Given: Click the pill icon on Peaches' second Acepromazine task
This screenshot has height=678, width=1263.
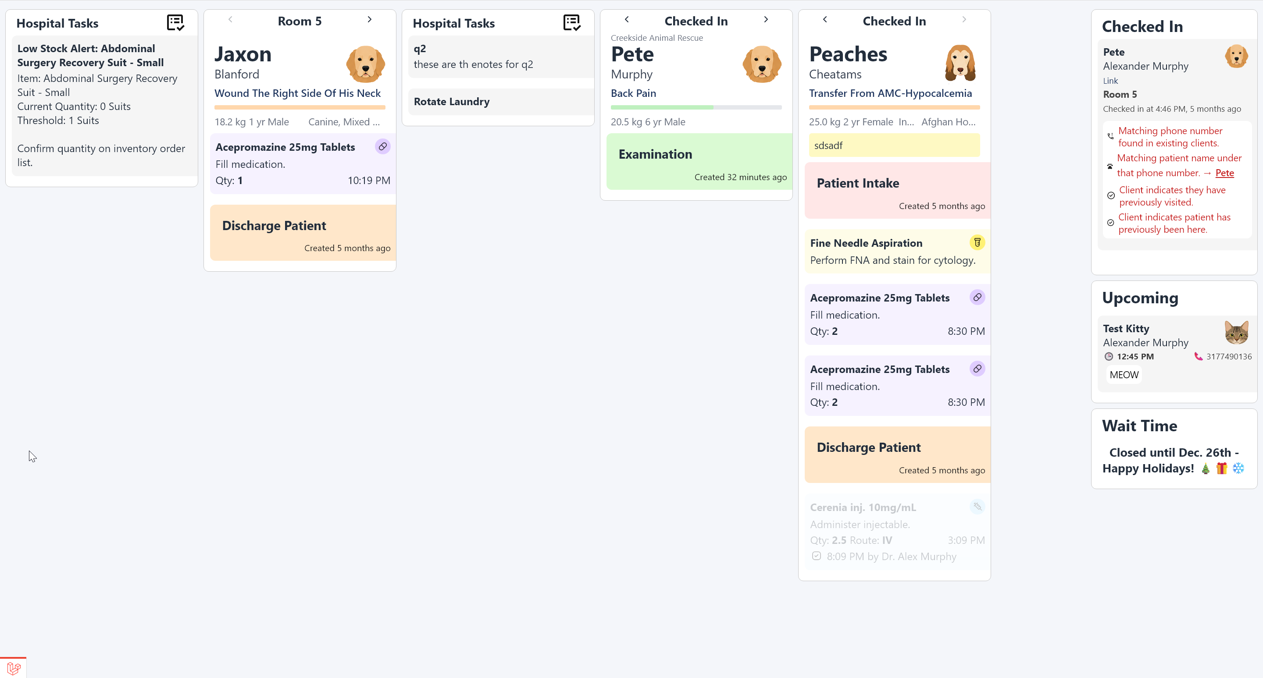Looking at the screenshot, I should (x=977, y=369).
